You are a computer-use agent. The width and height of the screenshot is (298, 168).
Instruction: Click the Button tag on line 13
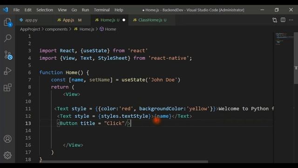pos(68,123)
